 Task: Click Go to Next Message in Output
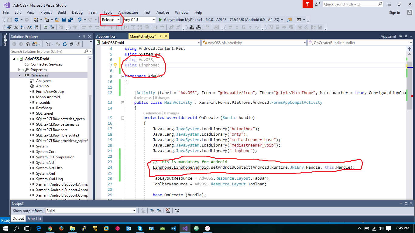coord(159,211)
